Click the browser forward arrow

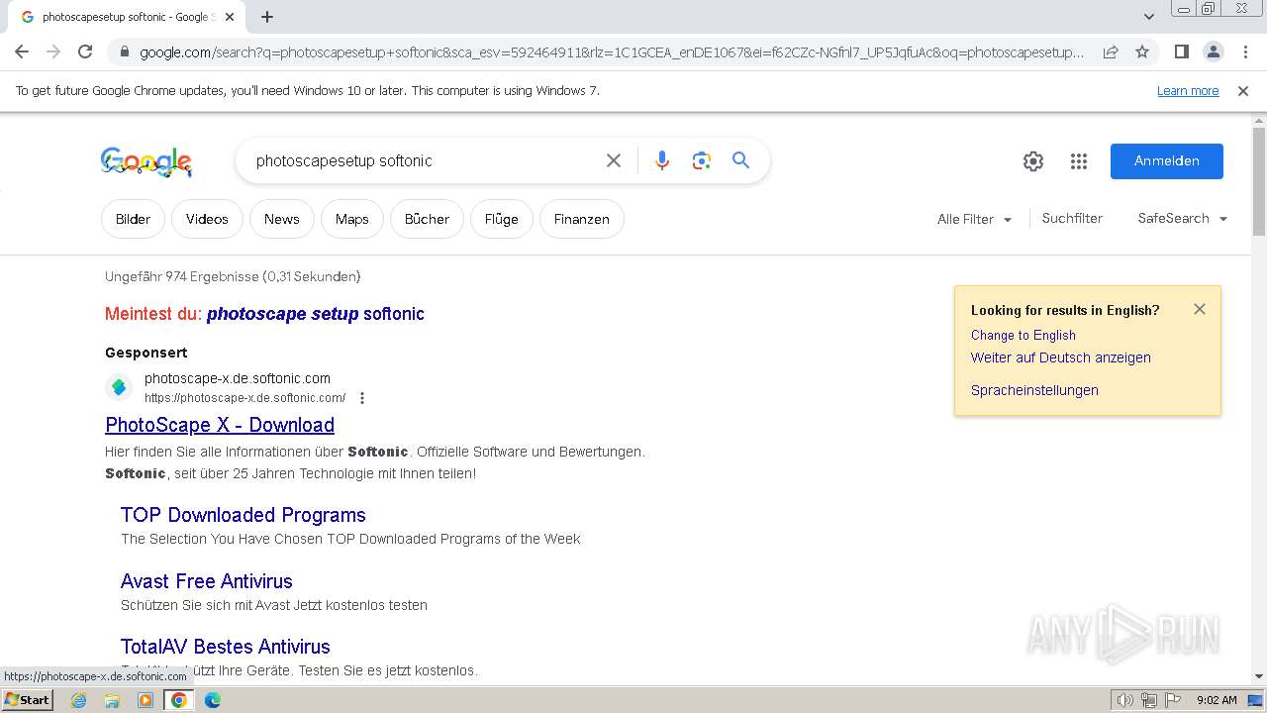pos(53,51)
